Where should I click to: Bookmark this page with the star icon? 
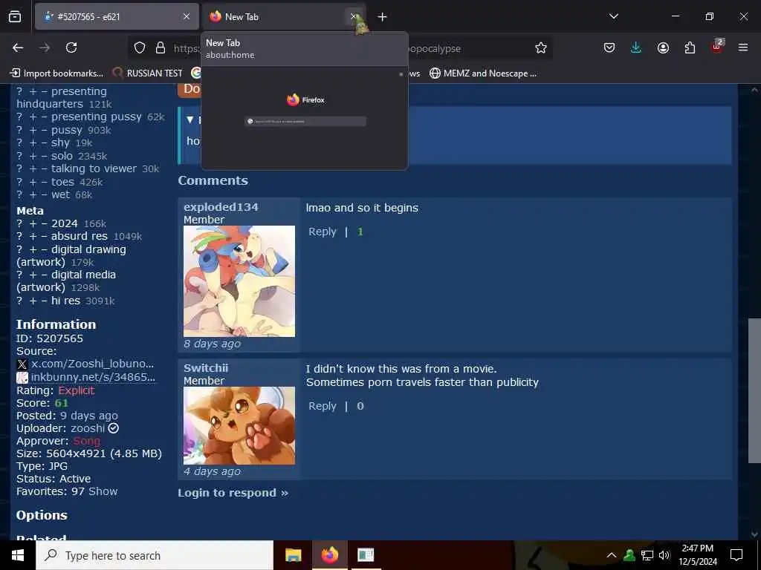pos(541,47)
